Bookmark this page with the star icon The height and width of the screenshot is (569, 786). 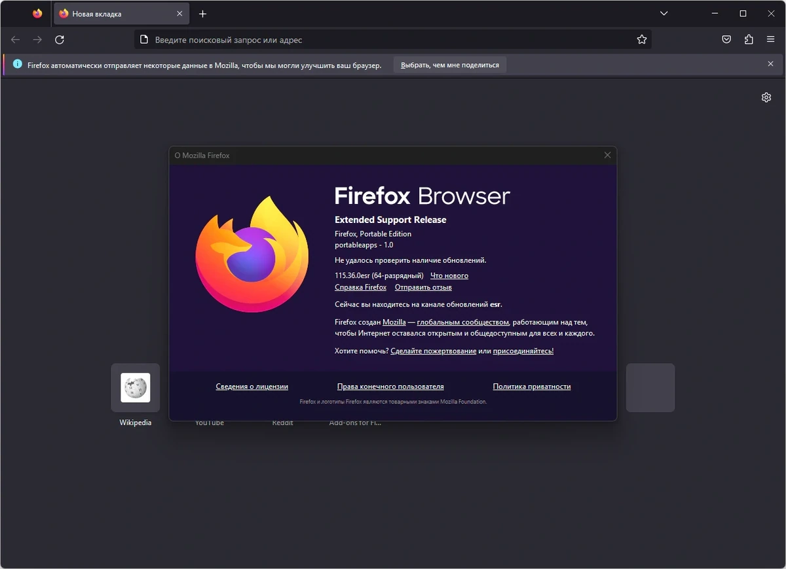click(x=642, y=40)
